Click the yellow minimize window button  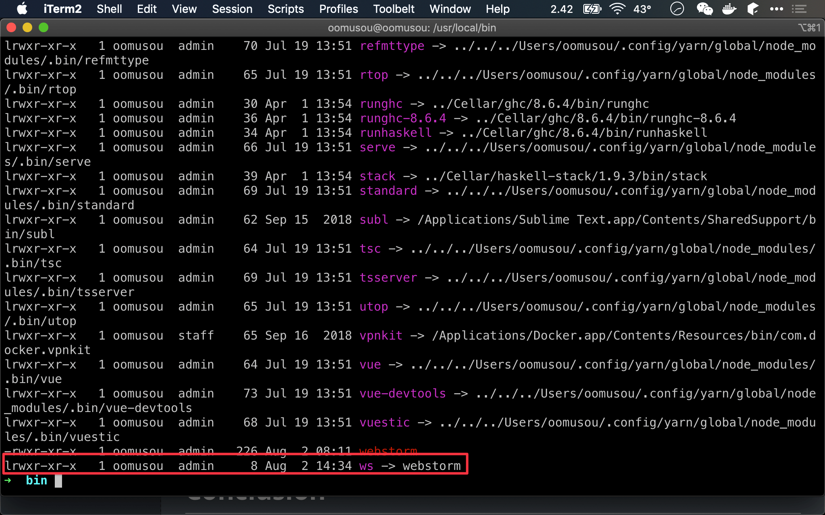(27, 27)
